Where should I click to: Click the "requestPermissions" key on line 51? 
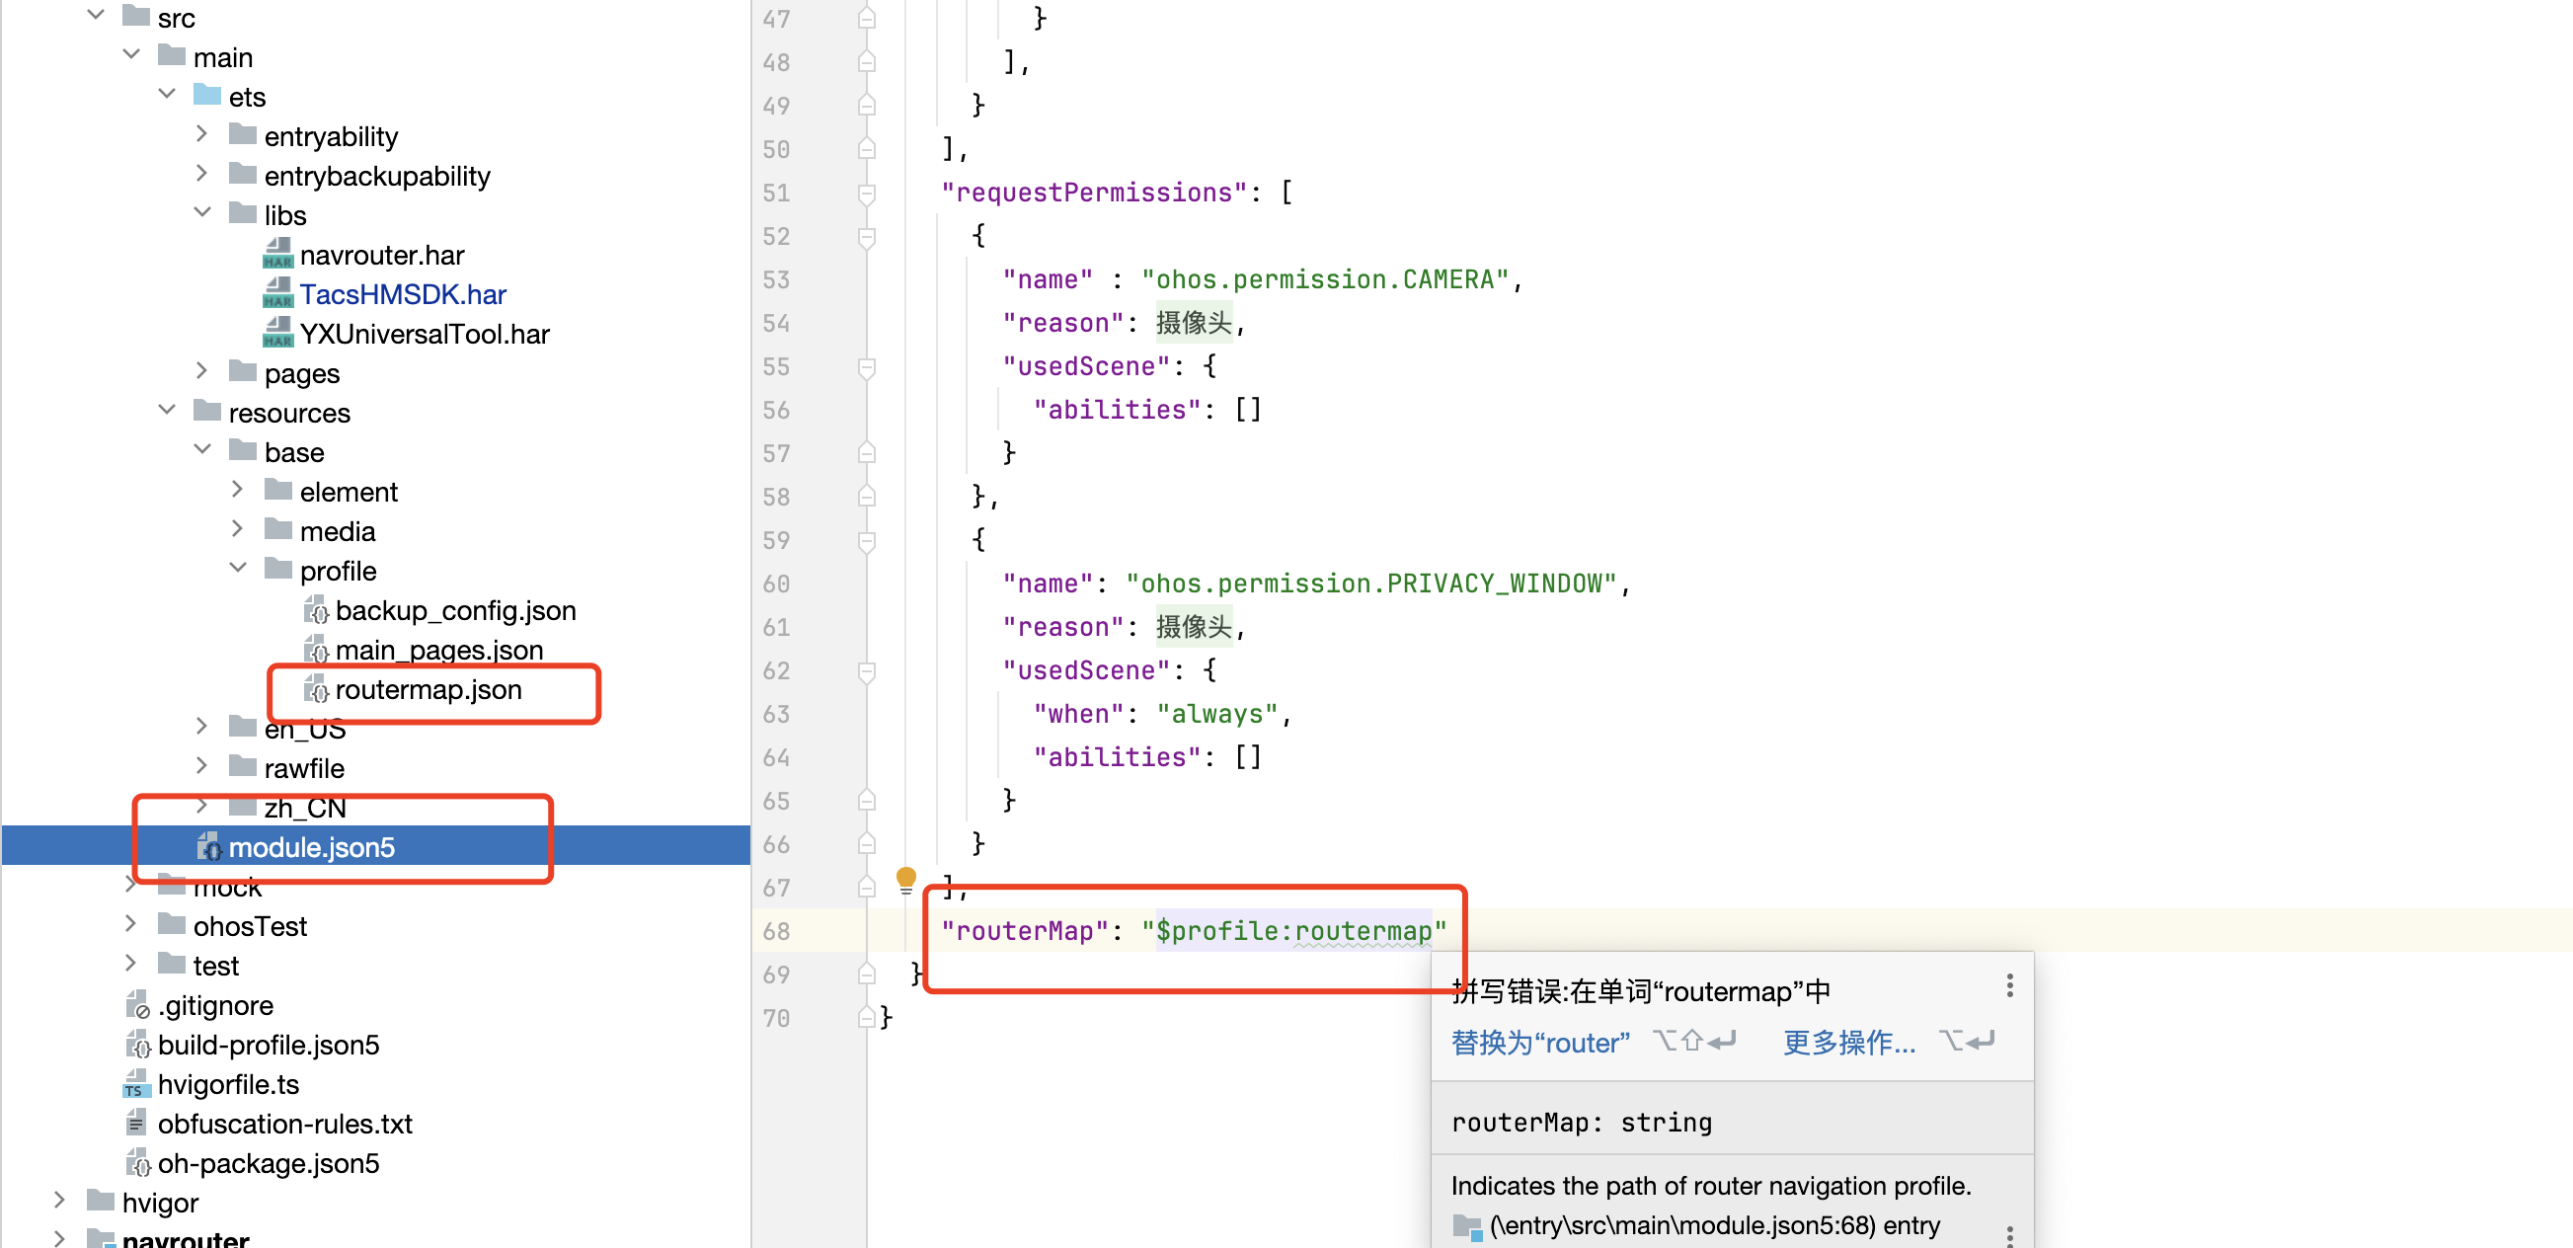point(1094,193)
